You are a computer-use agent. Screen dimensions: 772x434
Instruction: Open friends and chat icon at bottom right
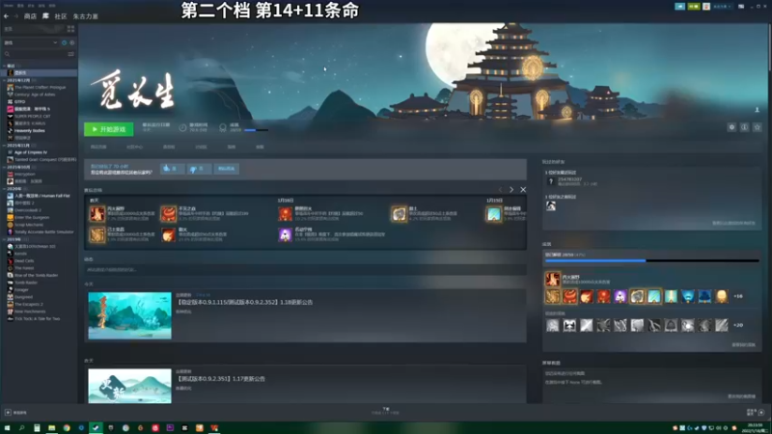click(761, 413)
